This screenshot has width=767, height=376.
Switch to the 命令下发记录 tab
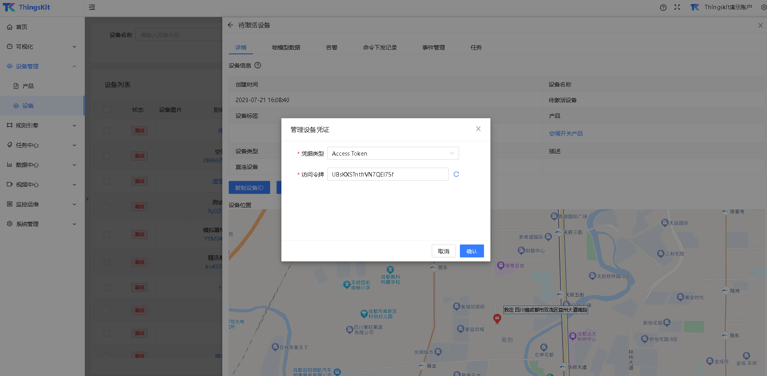(x=379, y=47)
